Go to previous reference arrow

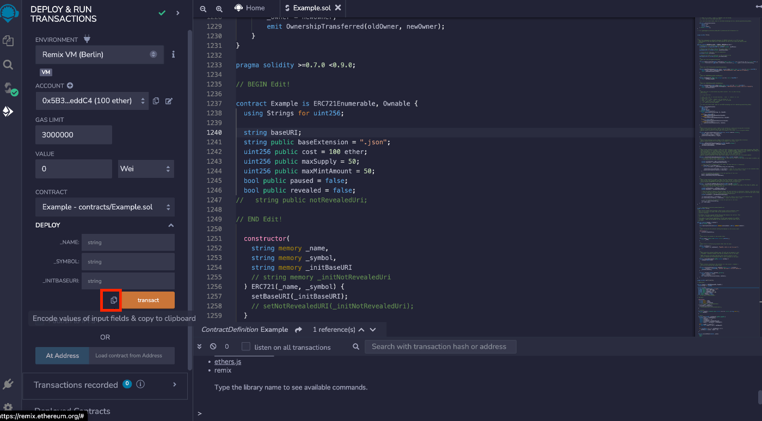tap(361, 330)
